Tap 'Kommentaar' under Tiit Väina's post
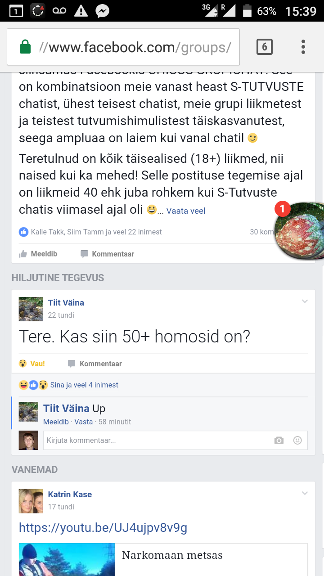The height and width of the screenshot is (576, 324). point(95,364)
